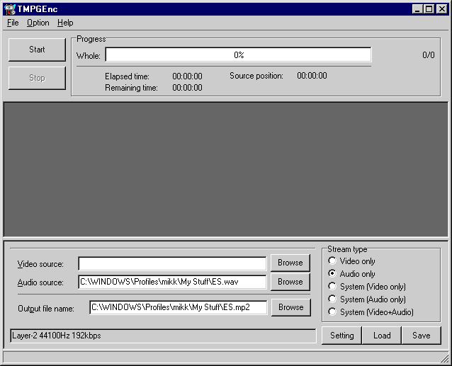Open the Setting dialog
The height and width of the screenshot is (366, 452).
tap(342, 336)
